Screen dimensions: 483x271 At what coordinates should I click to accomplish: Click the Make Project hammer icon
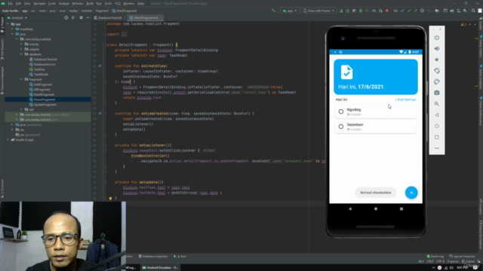click(x=273, y=11)
